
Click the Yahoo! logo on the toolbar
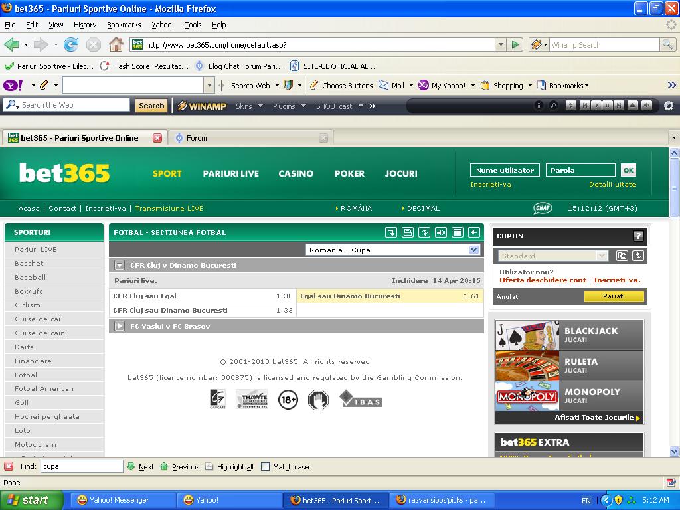coord(13,86)
